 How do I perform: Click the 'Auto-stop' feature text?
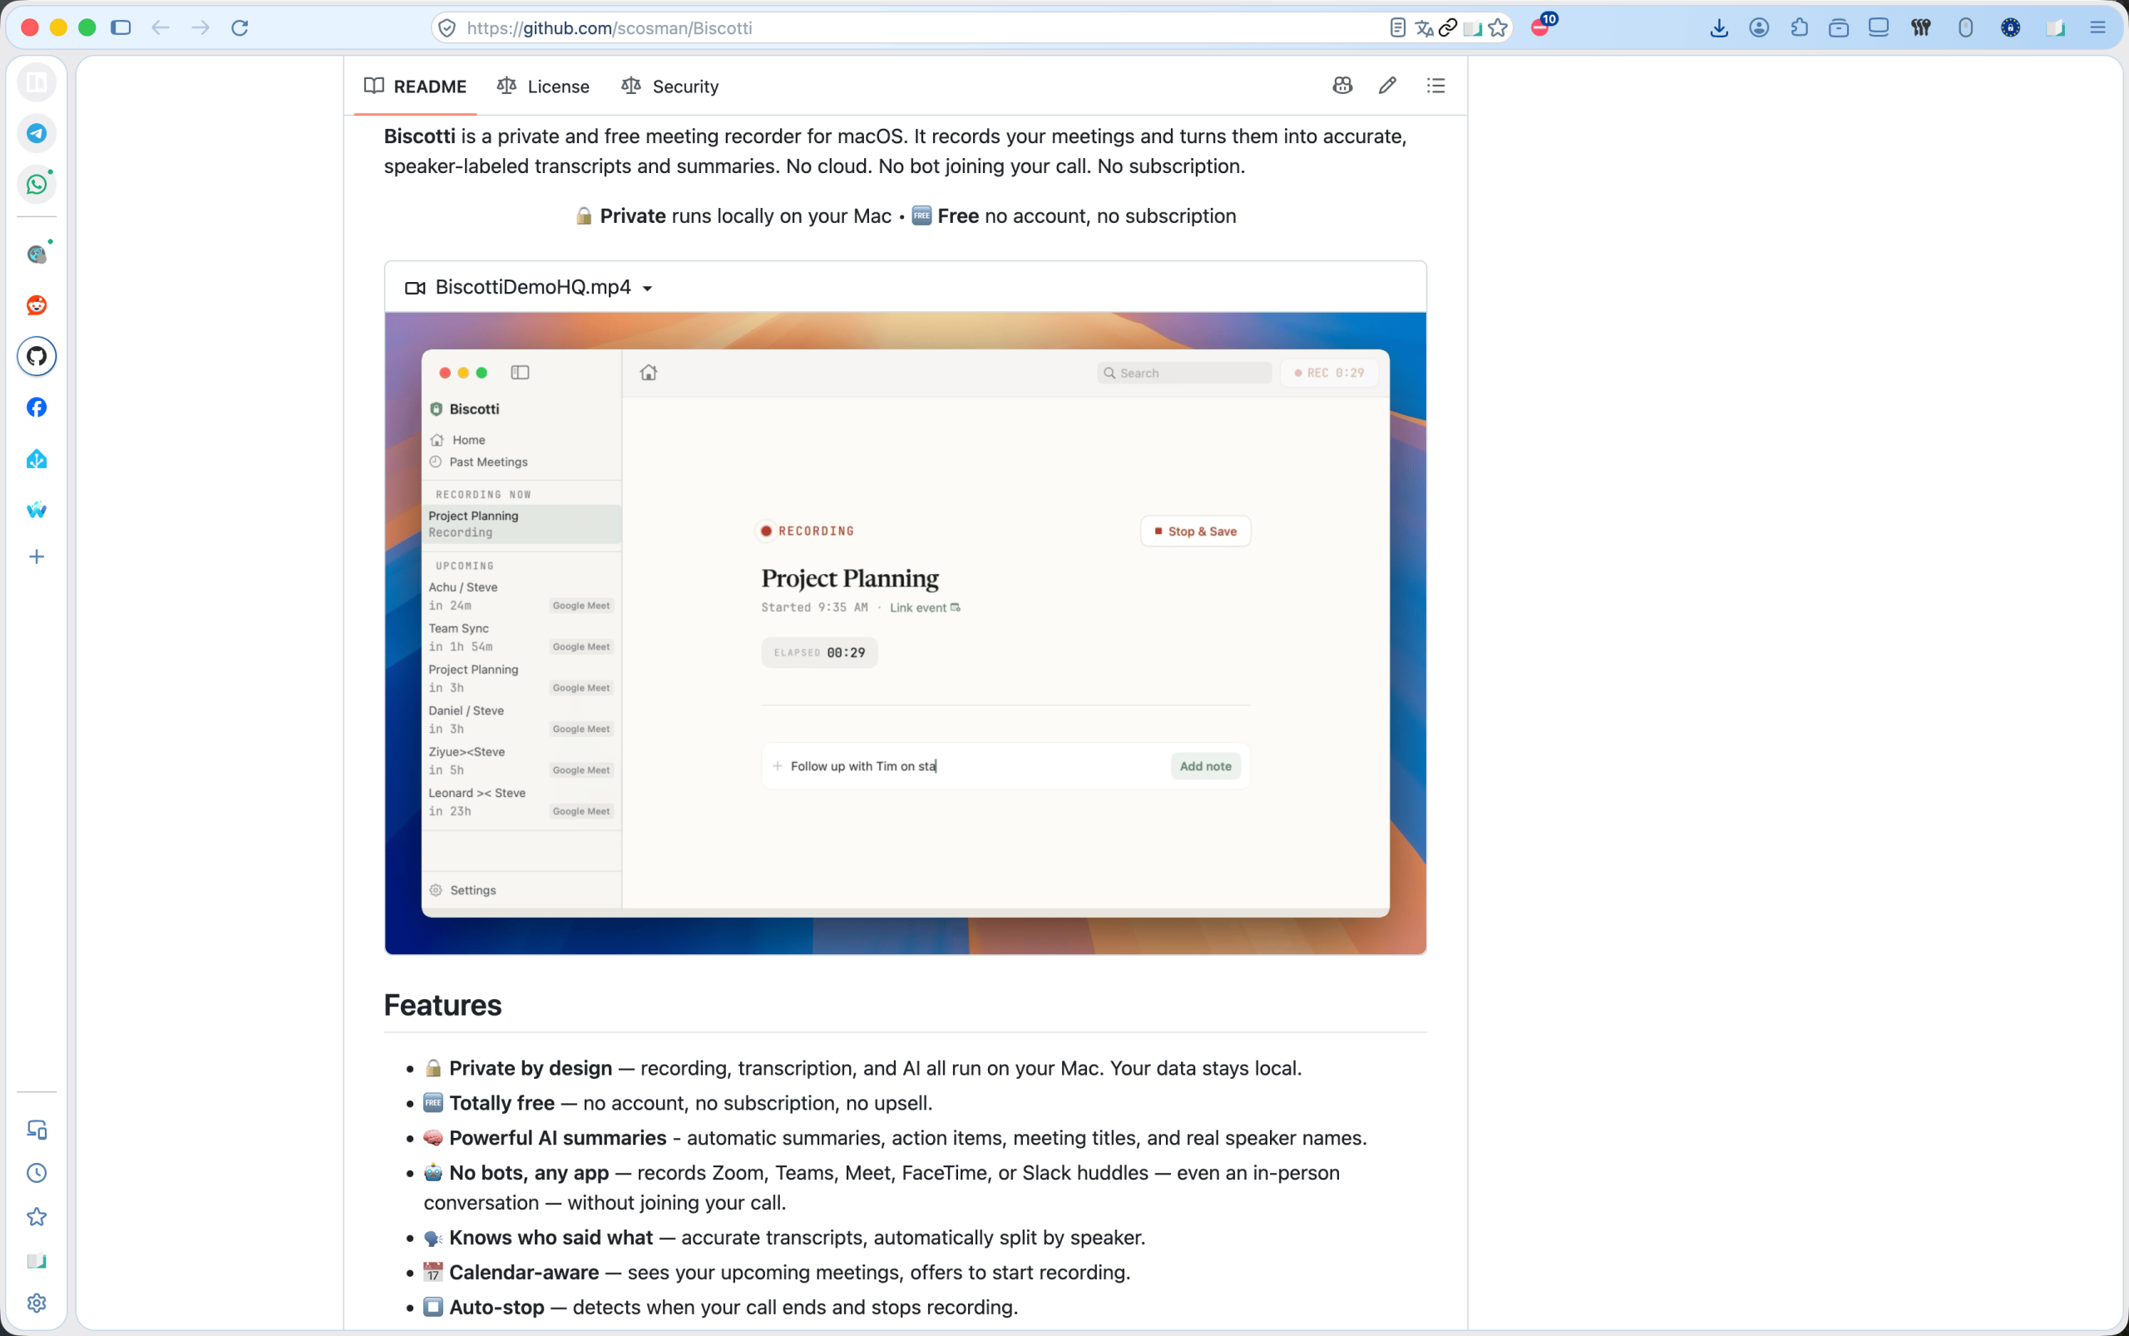click(496, 1308)
